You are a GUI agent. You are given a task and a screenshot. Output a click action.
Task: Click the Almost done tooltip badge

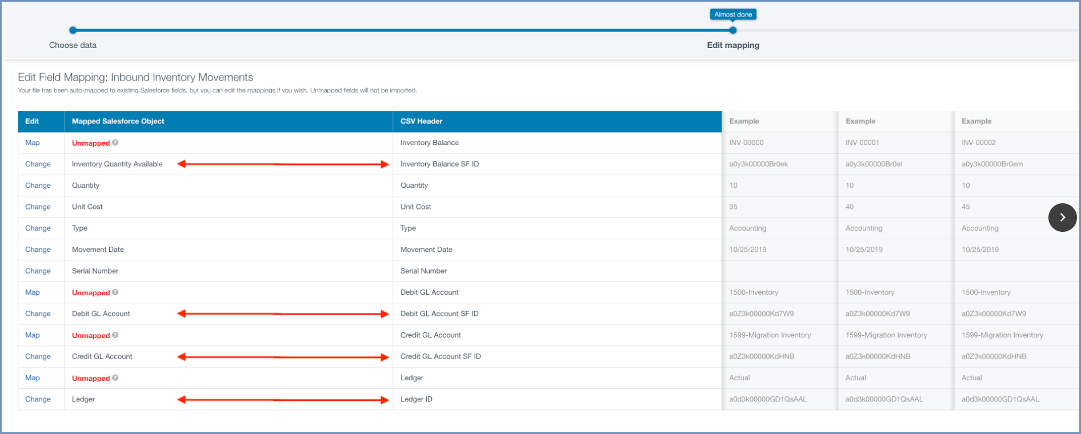733,15
